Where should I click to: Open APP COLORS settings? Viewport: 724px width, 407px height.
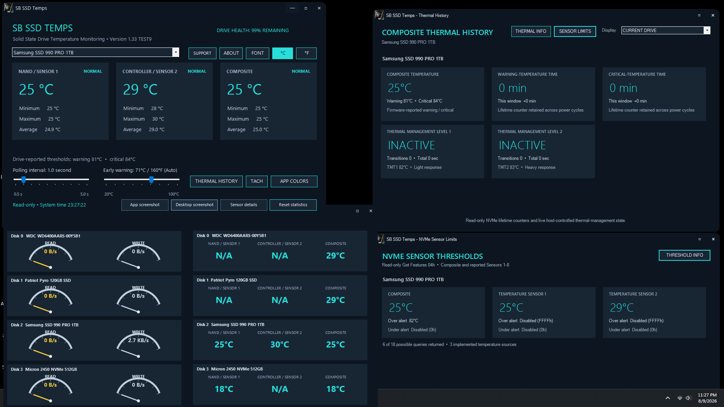click(x=294, y=181)
